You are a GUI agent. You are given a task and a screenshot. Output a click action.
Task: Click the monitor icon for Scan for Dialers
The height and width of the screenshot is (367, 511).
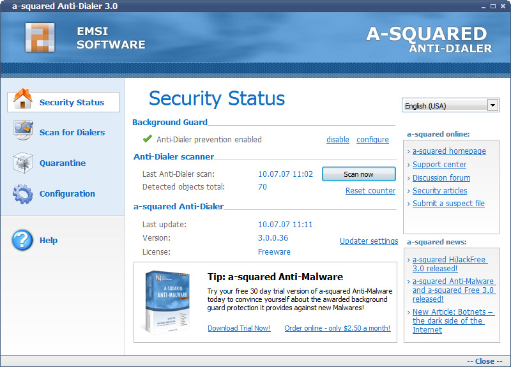point(23,130)
